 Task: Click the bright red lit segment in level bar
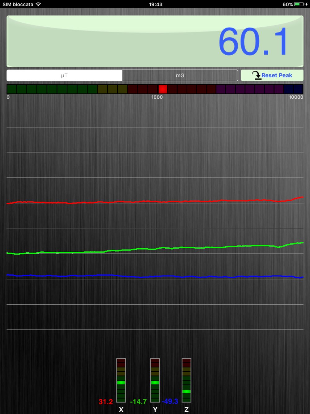[x=163, y=89]
